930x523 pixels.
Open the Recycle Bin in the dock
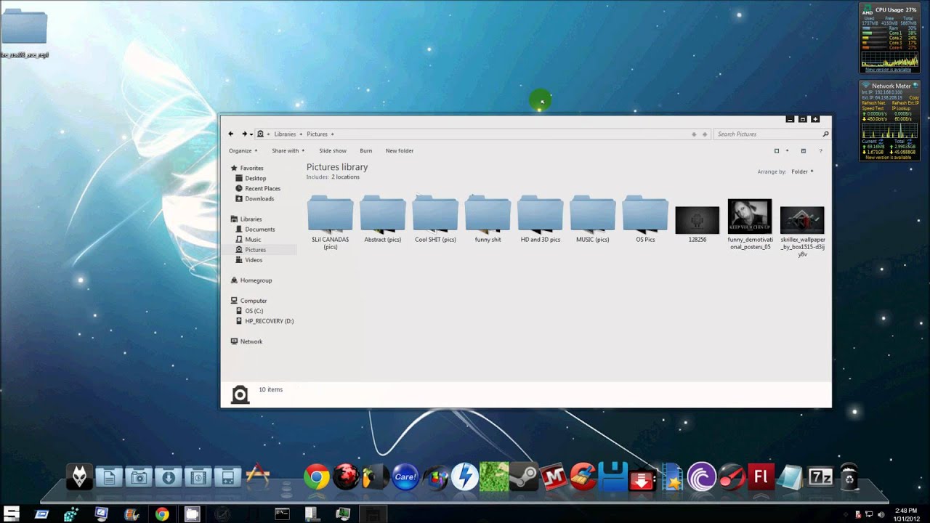coord(849,477)
